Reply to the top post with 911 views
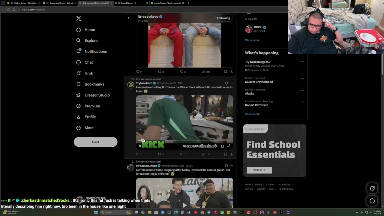The height and width of the screenshot is (216, 384). 138,72
